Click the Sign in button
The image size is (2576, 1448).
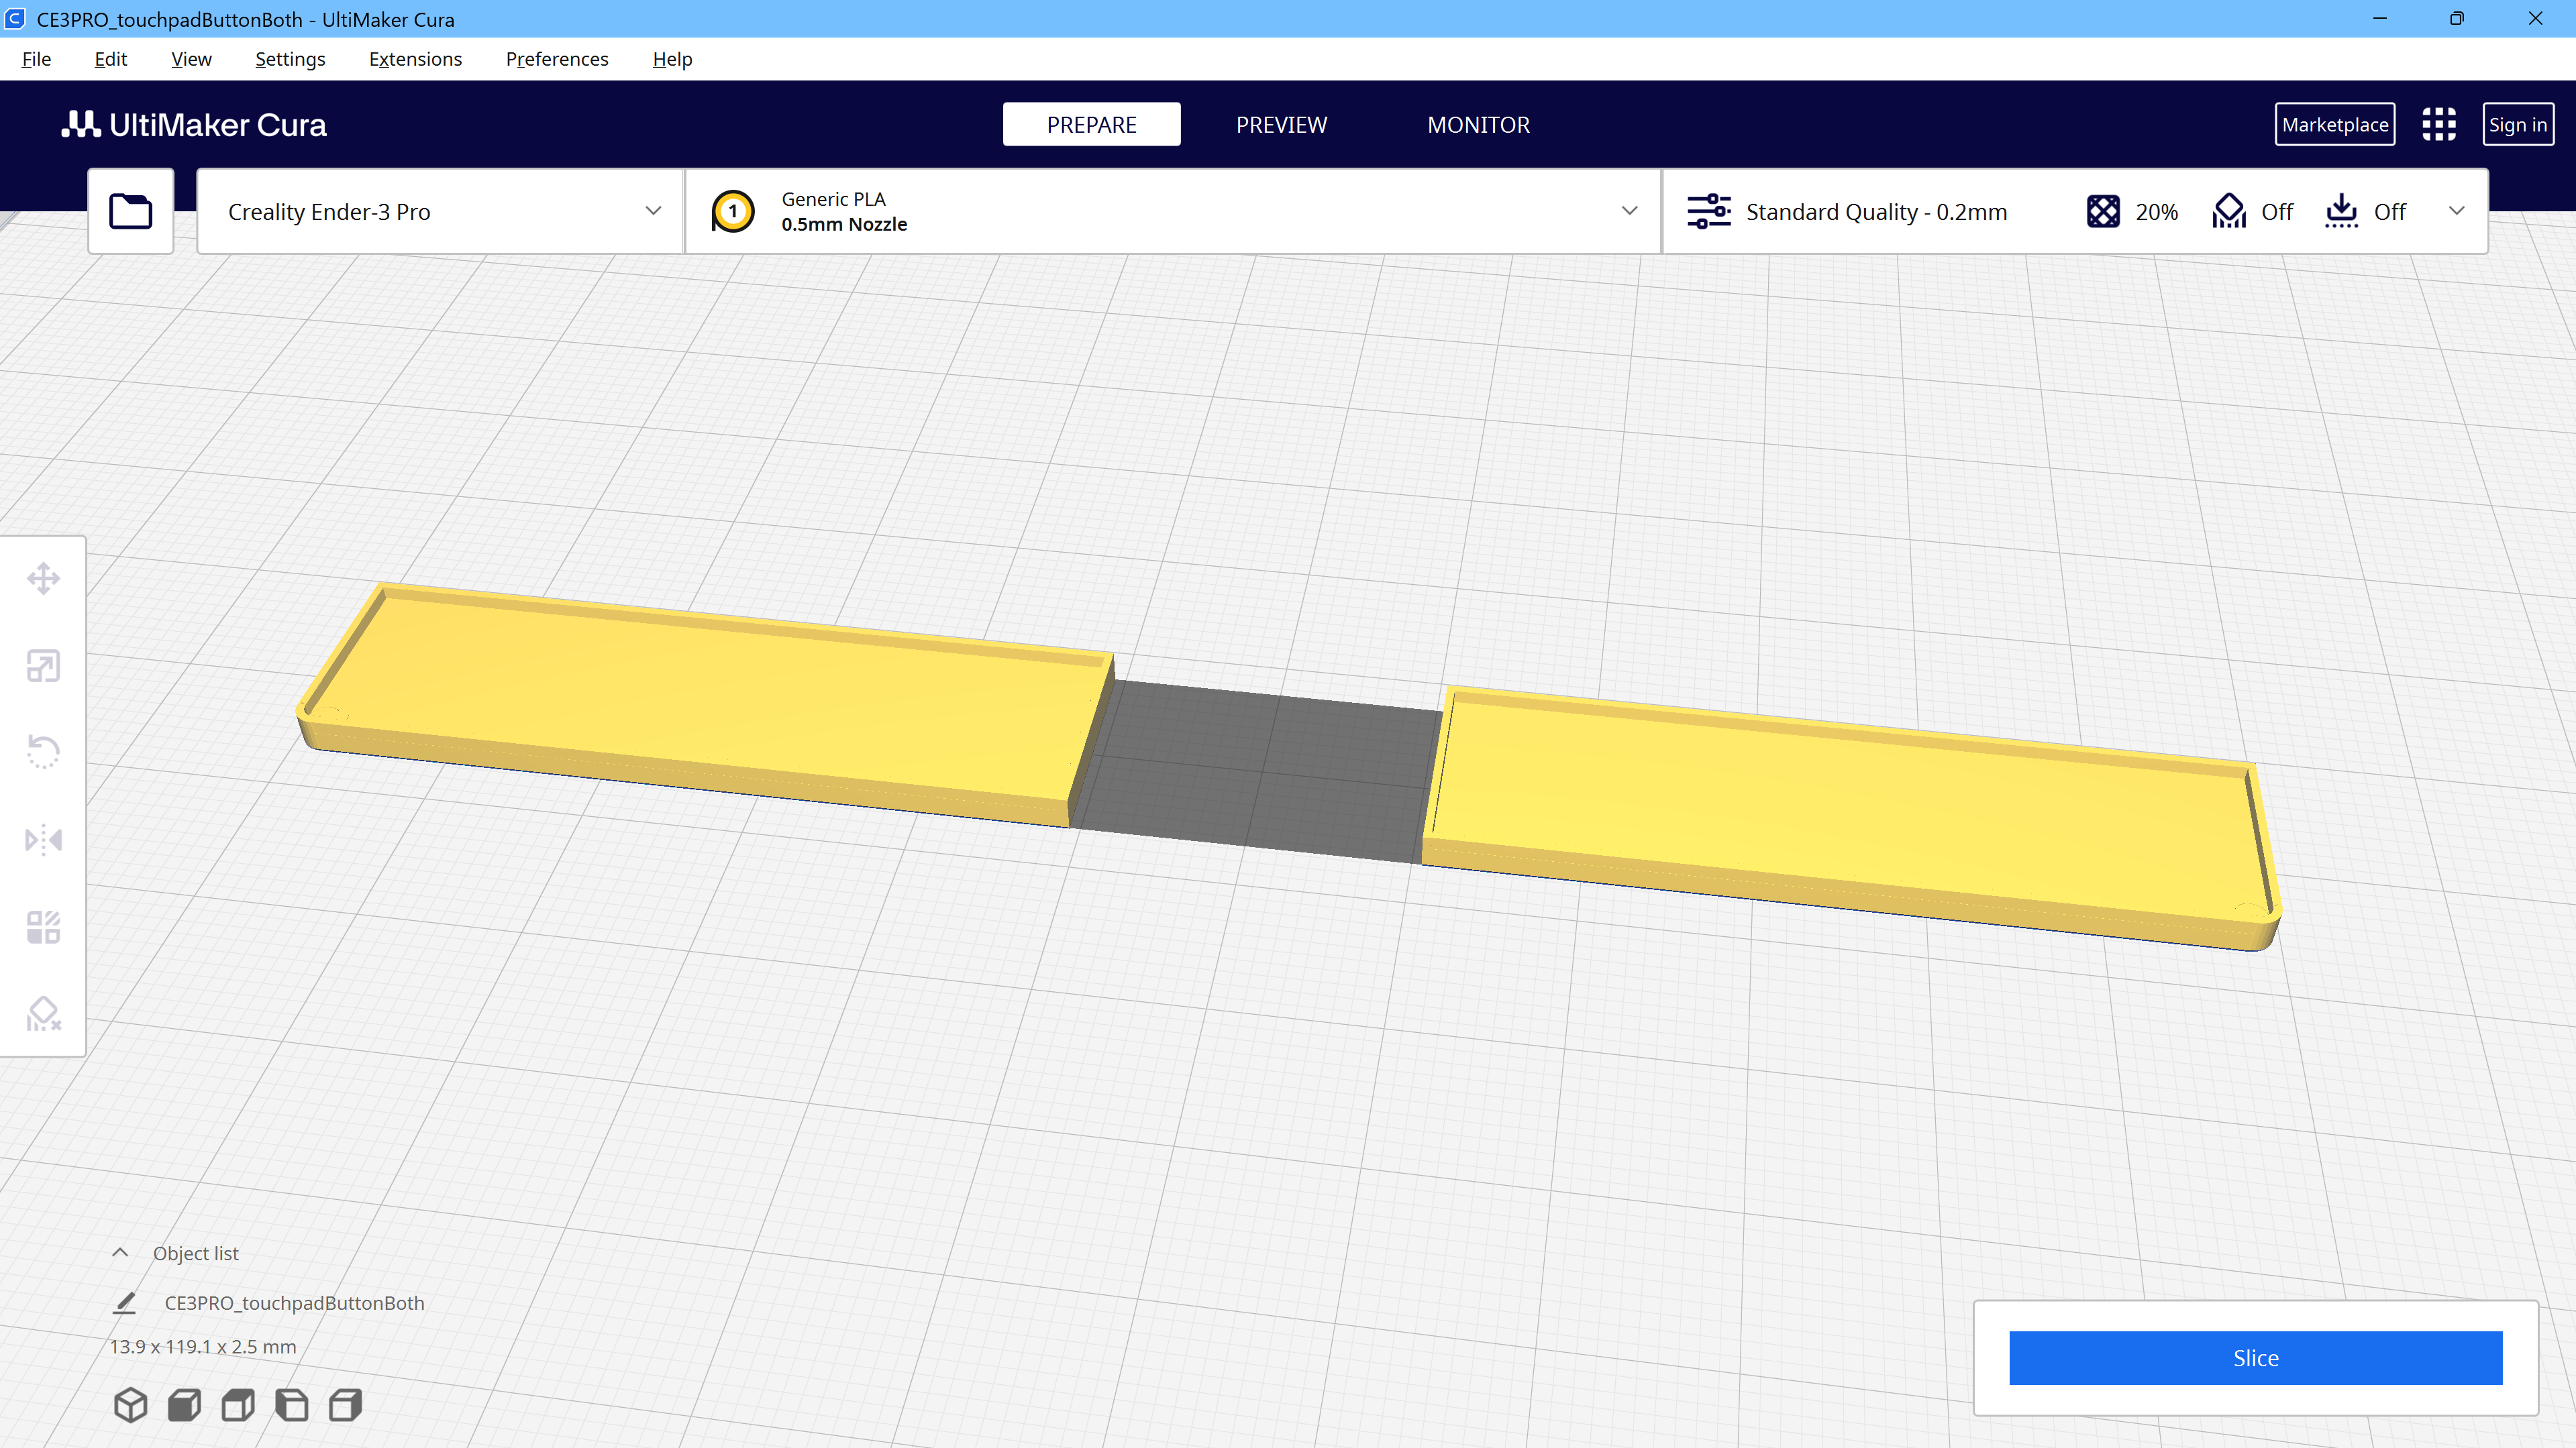[x=2518, y=125]
